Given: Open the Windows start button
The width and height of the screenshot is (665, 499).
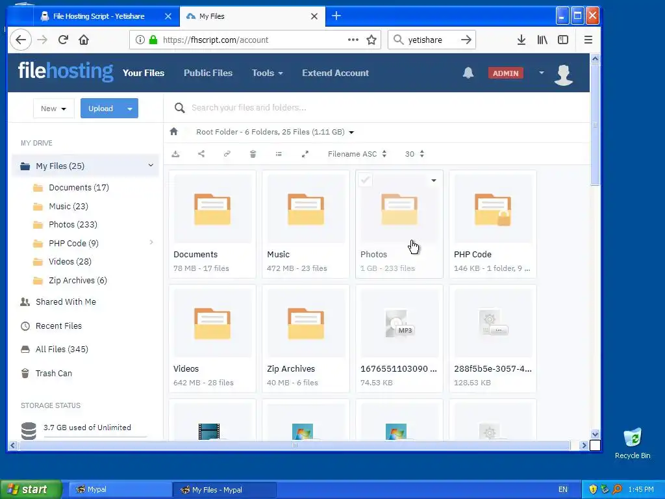Looking at the screenshot, I should click(x=31, y=489).
